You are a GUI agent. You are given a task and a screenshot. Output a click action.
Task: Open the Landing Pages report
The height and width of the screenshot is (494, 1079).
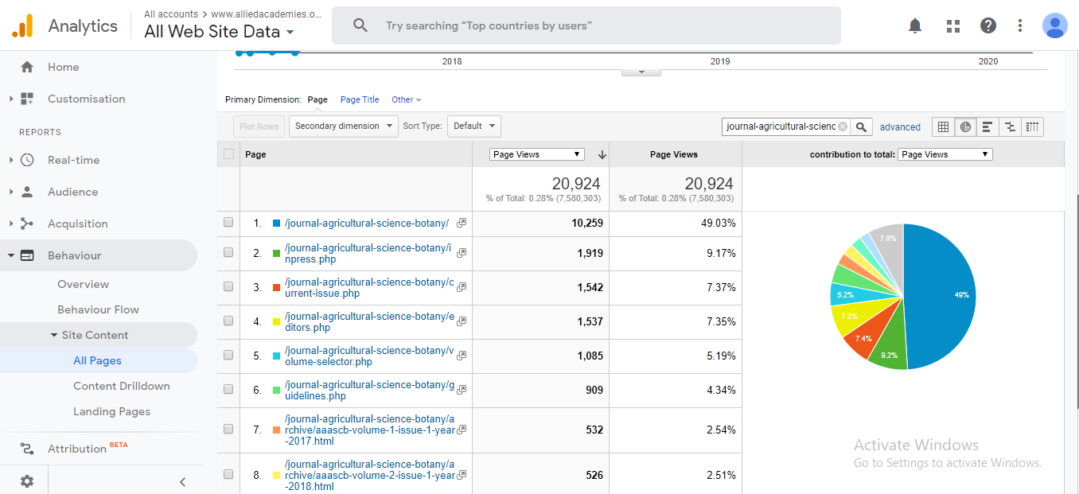pos(111,411)
